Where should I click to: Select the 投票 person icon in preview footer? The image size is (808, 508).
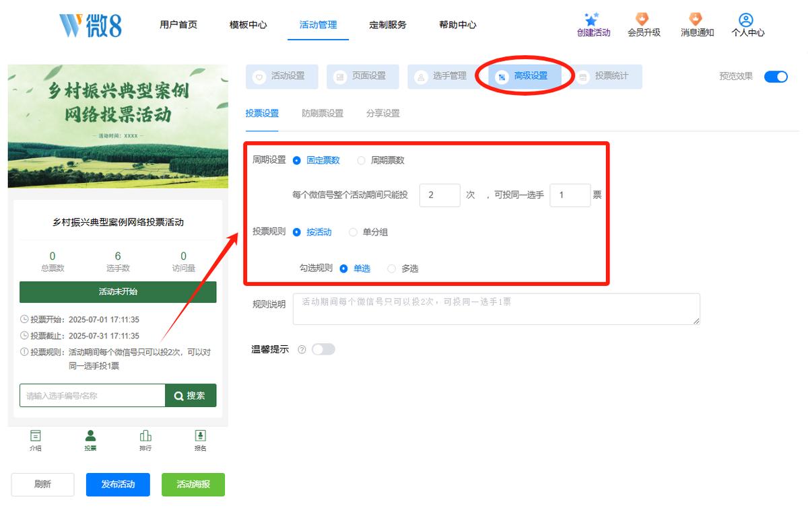coord(90,435)
